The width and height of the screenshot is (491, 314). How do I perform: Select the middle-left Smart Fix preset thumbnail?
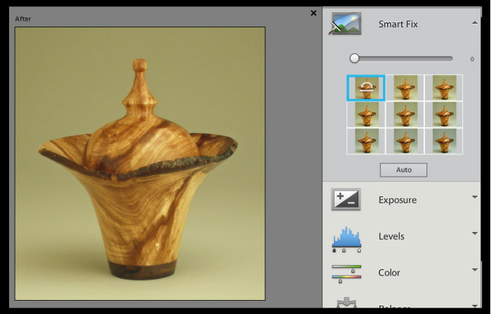click(x=365, y=114)
